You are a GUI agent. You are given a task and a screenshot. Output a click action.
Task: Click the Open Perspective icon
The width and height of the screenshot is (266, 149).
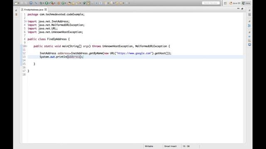(x=225, y=3)
